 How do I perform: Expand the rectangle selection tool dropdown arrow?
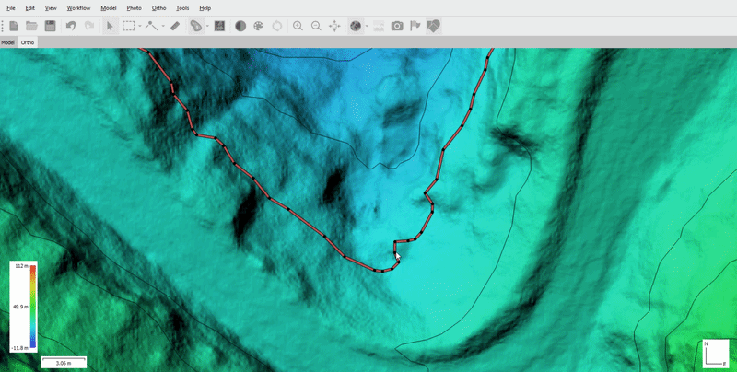140,26
